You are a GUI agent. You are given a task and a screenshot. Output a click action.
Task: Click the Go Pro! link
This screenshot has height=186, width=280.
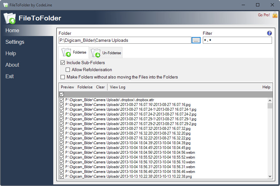pos(264,15)
